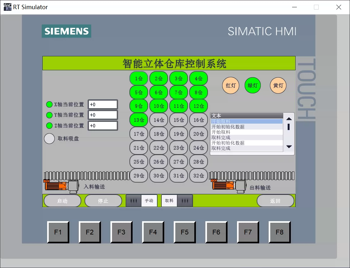Image resolution: width=350 pixels, height=268 pixels.
Task: Toggle the 黄灯 indicator lamp
Action: tap(278, 85)
